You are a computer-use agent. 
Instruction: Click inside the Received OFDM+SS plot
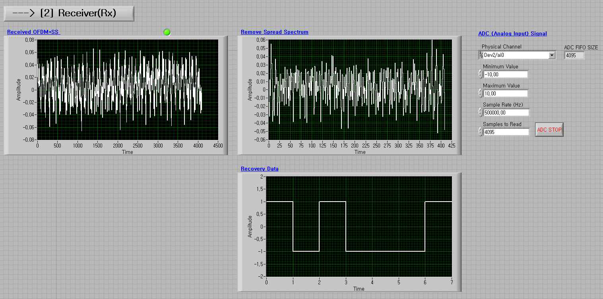pyautogui.click(x=128, y=89)
